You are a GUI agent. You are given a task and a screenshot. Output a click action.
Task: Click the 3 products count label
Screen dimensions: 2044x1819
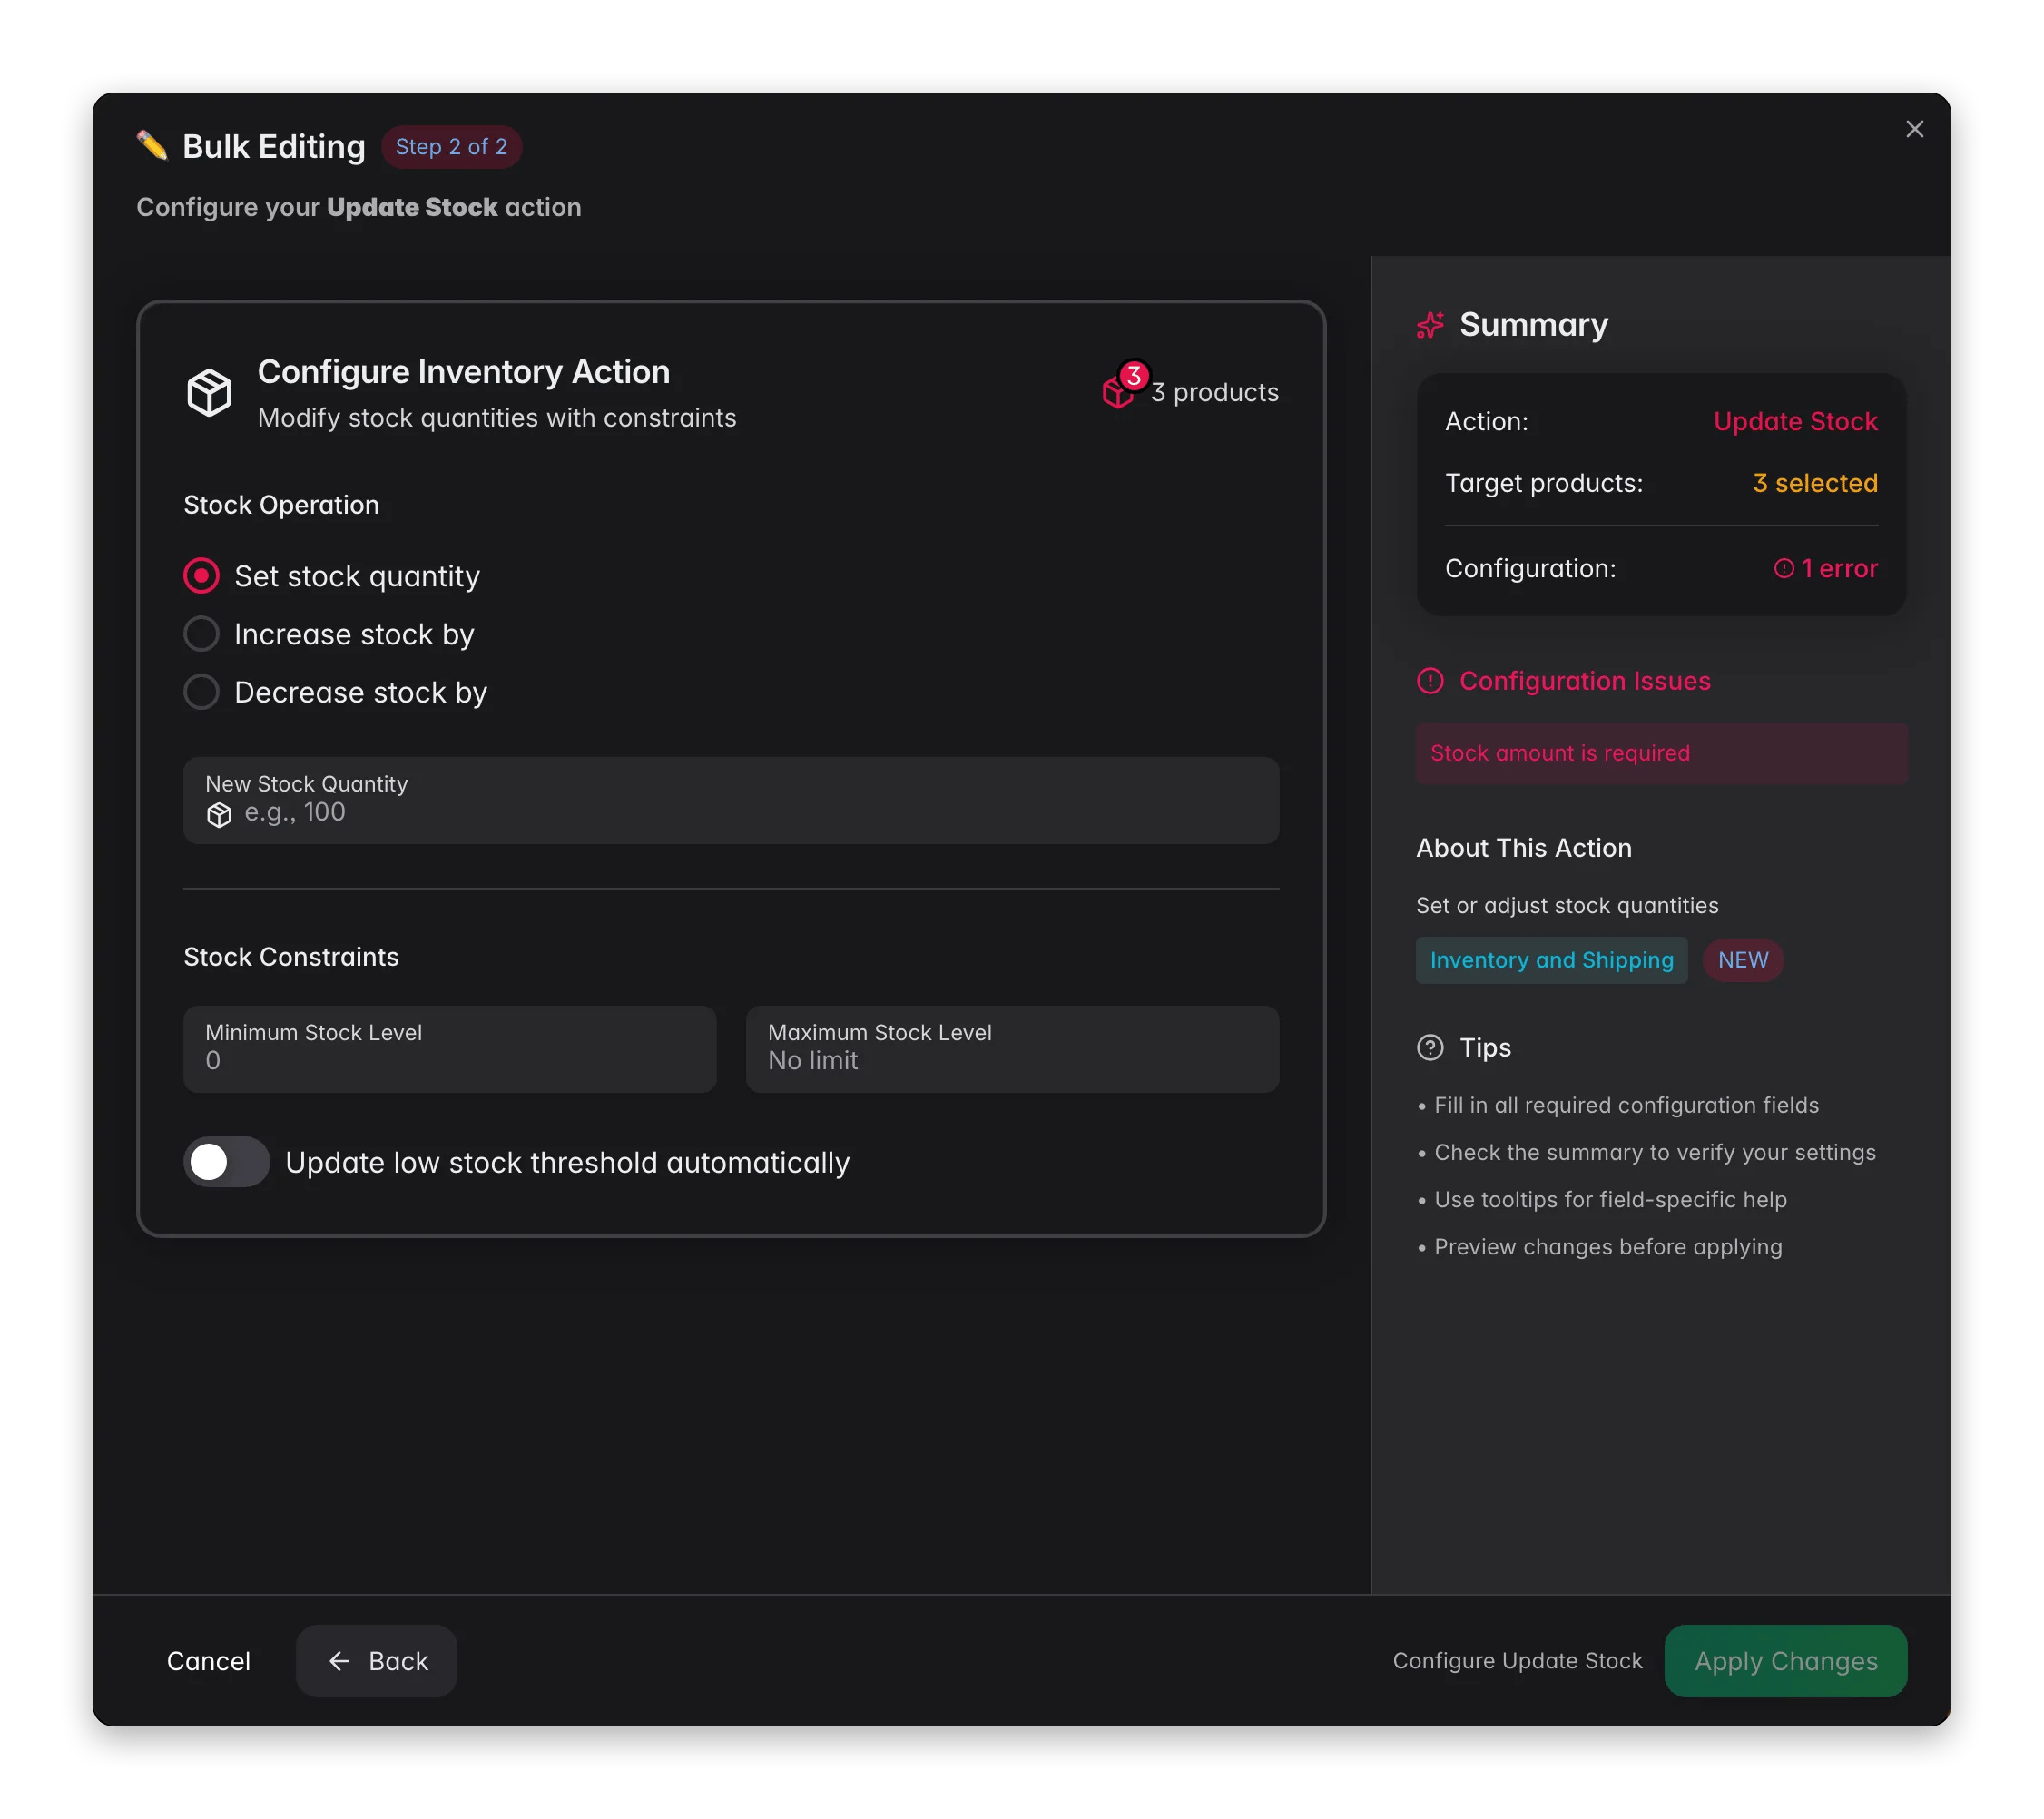1214,392
